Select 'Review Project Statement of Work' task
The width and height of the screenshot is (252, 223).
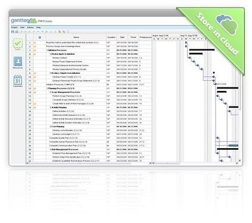click(x=67, y=62)
